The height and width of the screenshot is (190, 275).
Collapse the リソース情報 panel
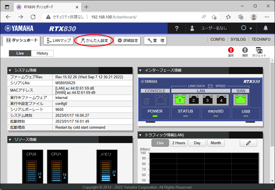[x=10, y=140]
